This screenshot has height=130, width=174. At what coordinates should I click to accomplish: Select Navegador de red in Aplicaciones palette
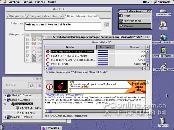[135, 21]
